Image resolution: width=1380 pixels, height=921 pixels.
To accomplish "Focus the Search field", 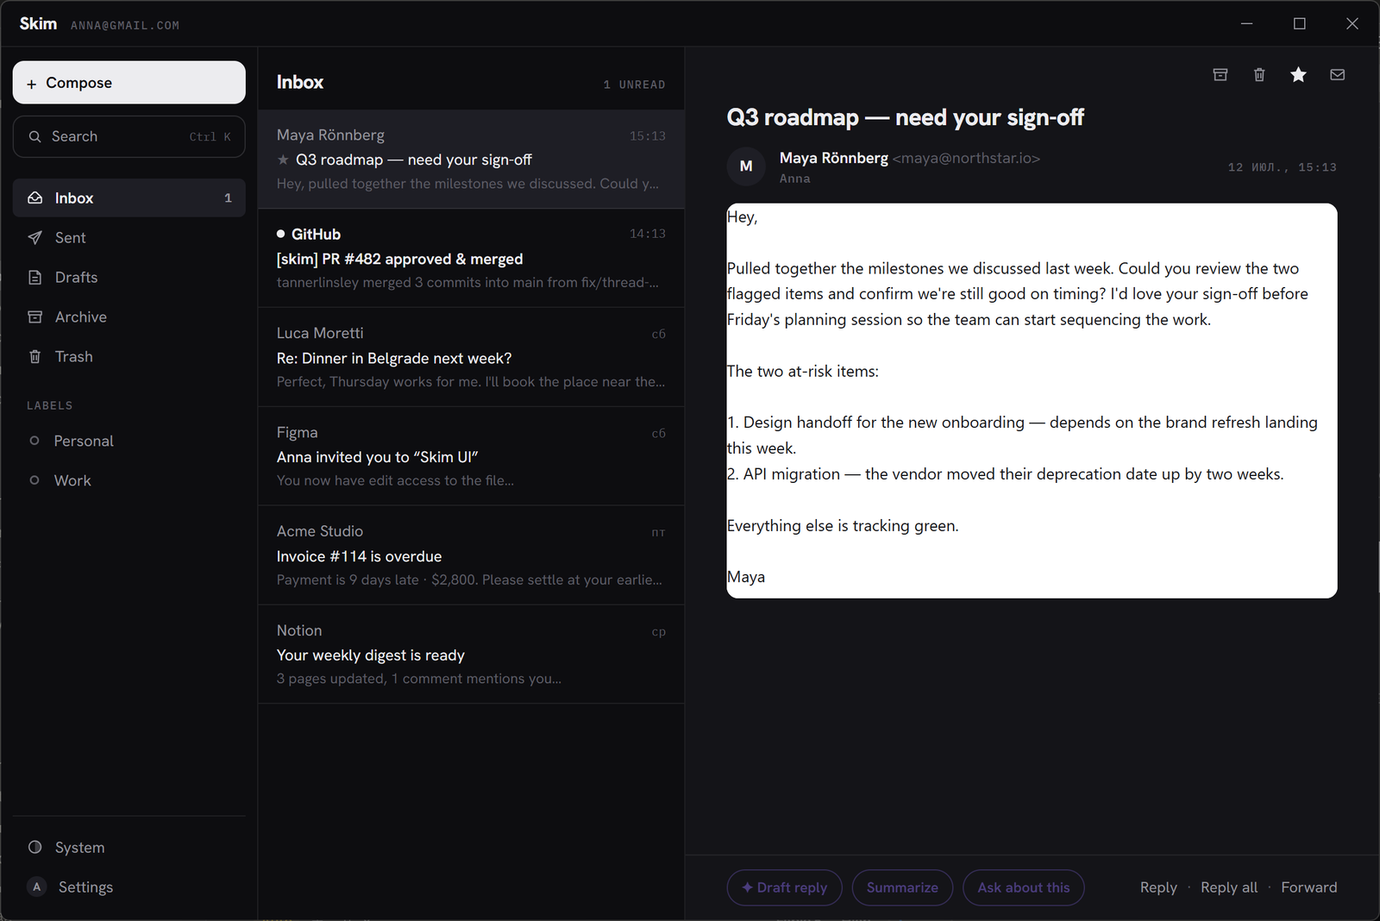I will click(x=129, y=137).
